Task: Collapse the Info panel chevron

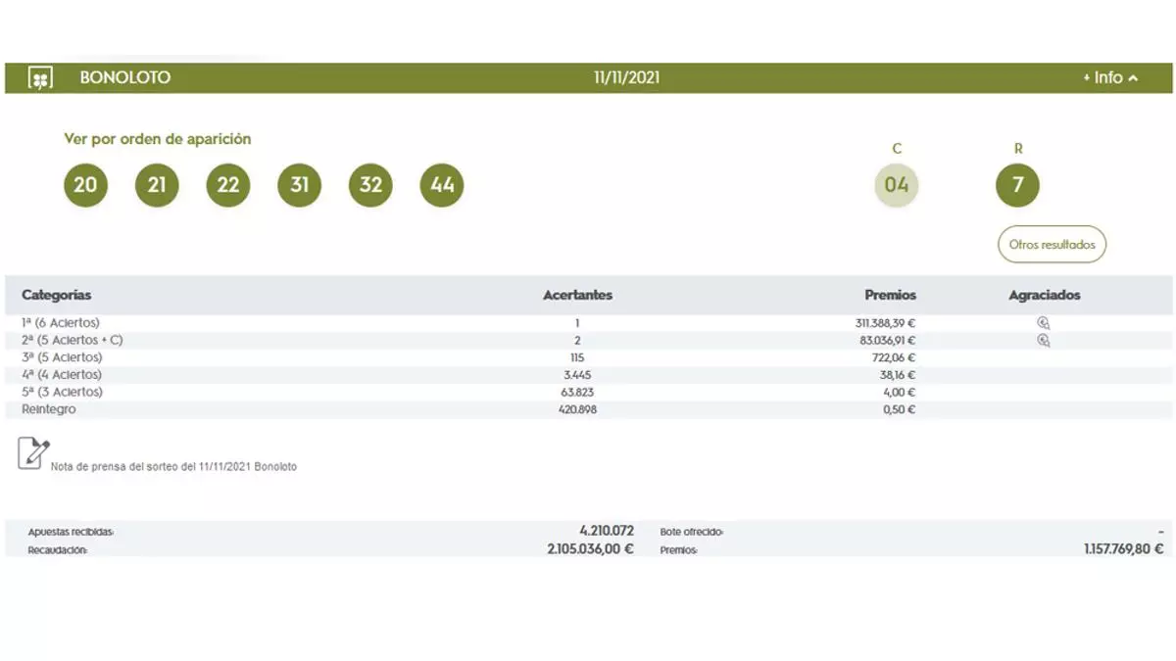Action: pyautogui.click(x=1134, y=78)
